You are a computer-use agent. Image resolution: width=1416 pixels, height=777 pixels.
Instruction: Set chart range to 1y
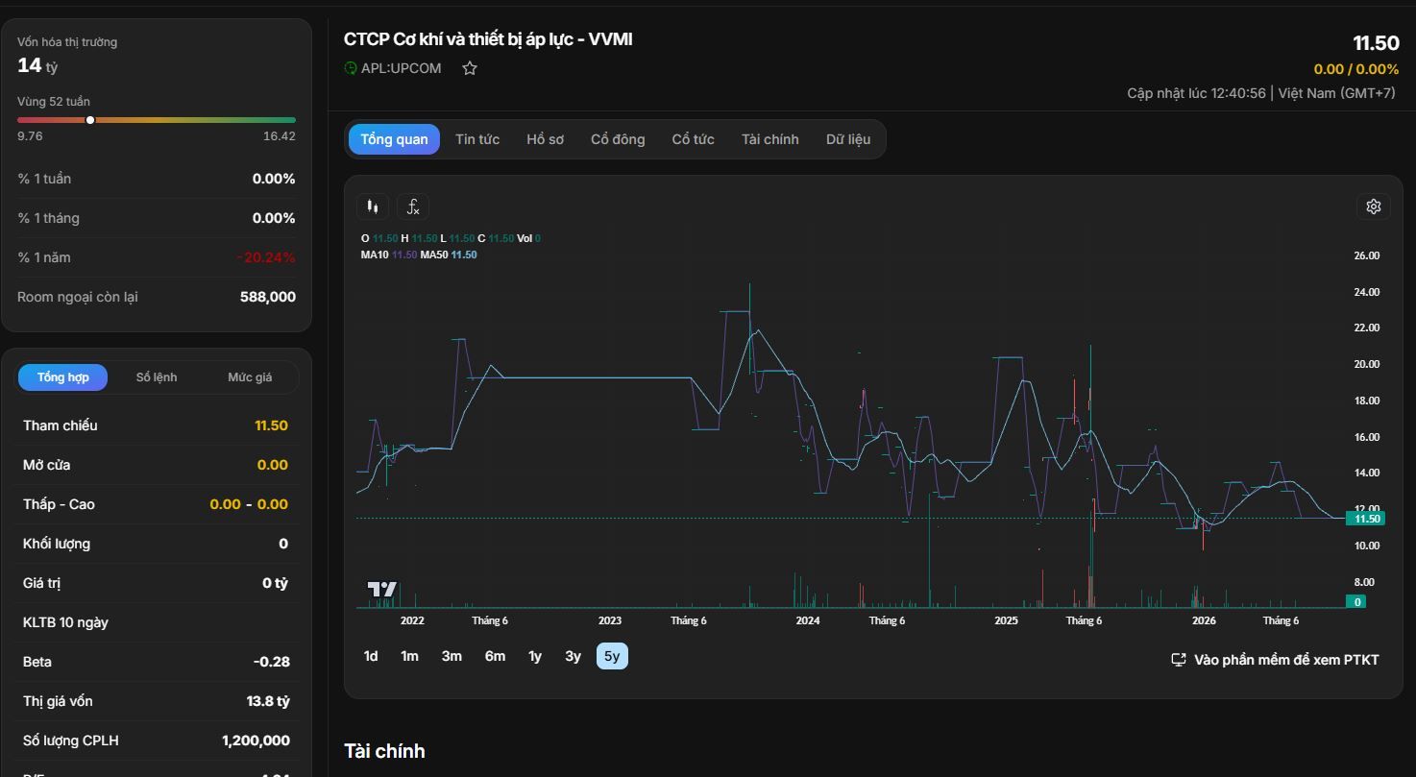(x=535, y=656)
